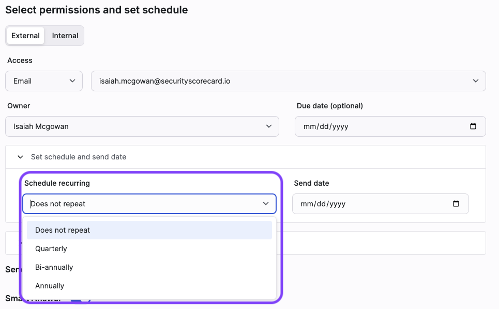Click the chevron arrow in Owner field

[x=269, y=126]
